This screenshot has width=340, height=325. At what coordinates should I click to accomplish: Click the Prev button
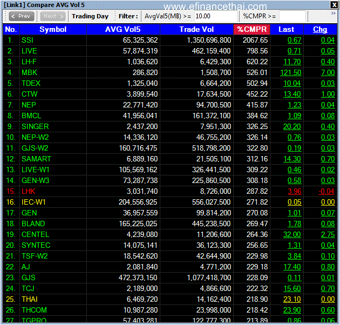pos(22,16)
